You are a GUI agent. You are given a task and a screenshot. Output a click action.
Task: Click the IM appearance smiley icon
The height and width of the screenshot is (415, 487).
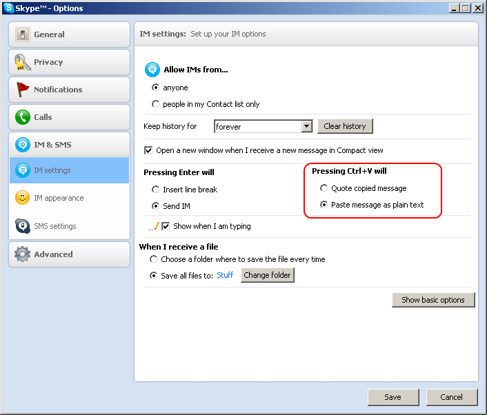pyautogui.click(x=23, y=198)
